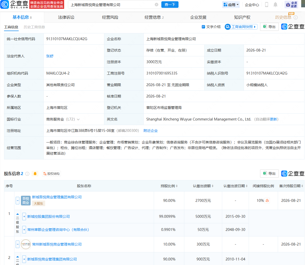Click credit code 91310107MAKLCQU42G value
This screenshot has width=305, height=265.
[x=67, y=39]
